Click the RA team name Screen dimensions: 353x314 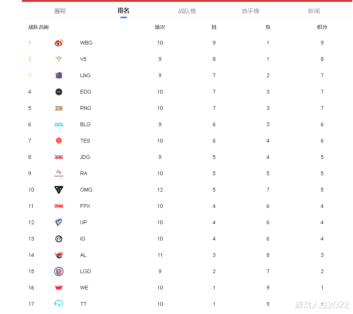84,174
